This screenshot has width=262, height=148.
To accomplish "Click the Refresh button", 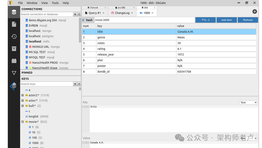I will click(x=248, y=20).
